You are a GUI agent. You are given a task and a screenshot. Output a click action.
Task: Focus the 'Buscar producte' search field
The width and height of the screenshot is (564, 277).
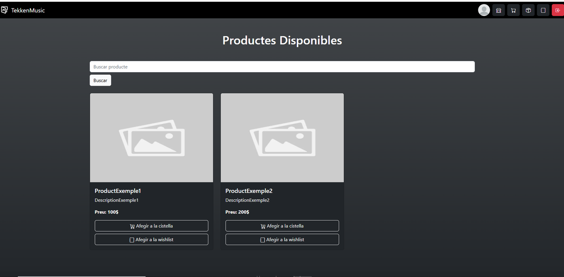[282, 67]
